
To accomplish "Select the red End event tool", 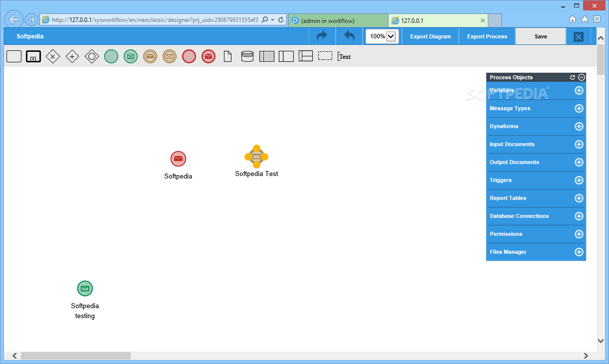I will (x=189, y=56).
